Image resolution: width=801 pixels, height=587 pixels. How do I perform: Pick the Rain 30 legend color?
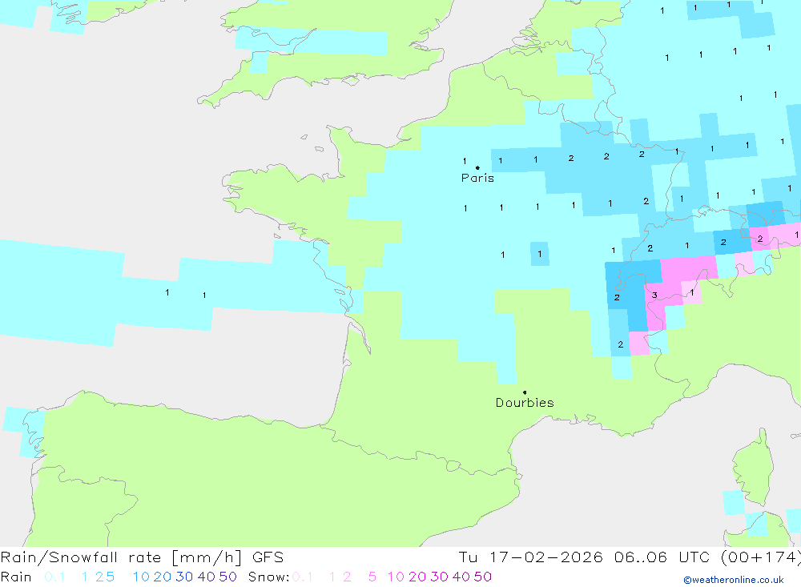(184, 577)
